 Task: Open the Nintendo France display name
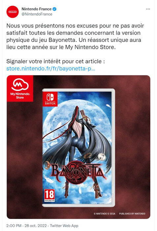tap(37, 9)
